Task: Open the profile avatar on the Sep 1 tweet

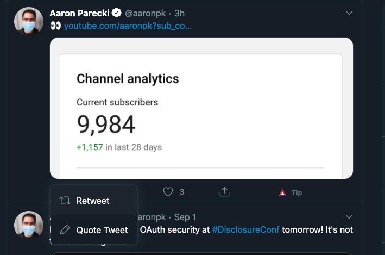Action: pos(29,225)
